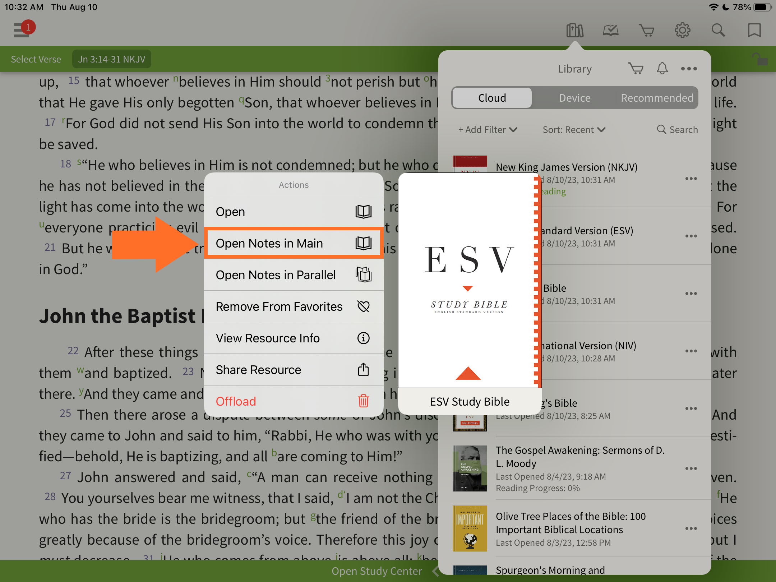This screenshot has width=776, height=582.
Task: Open options for NIV row
Action: point(691,351)
